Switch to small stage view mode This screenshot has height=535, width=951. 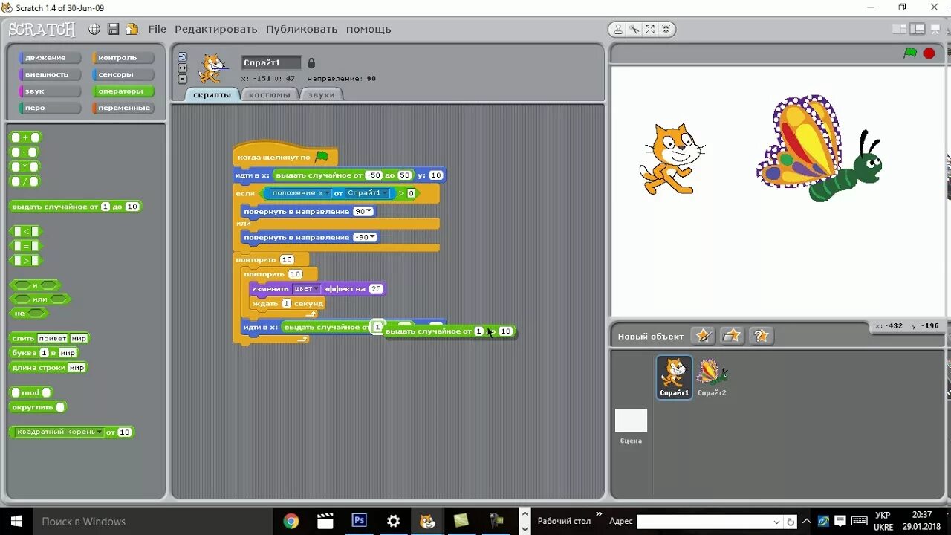(x=899, y=30)
